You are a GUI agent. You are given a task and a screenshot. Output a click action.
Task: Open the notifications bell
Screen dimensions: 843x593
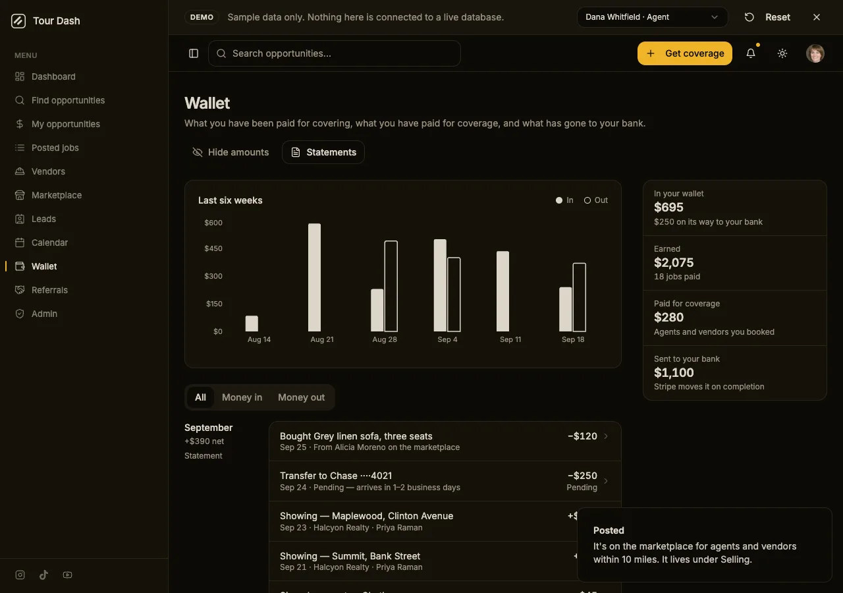coord(751,53)
